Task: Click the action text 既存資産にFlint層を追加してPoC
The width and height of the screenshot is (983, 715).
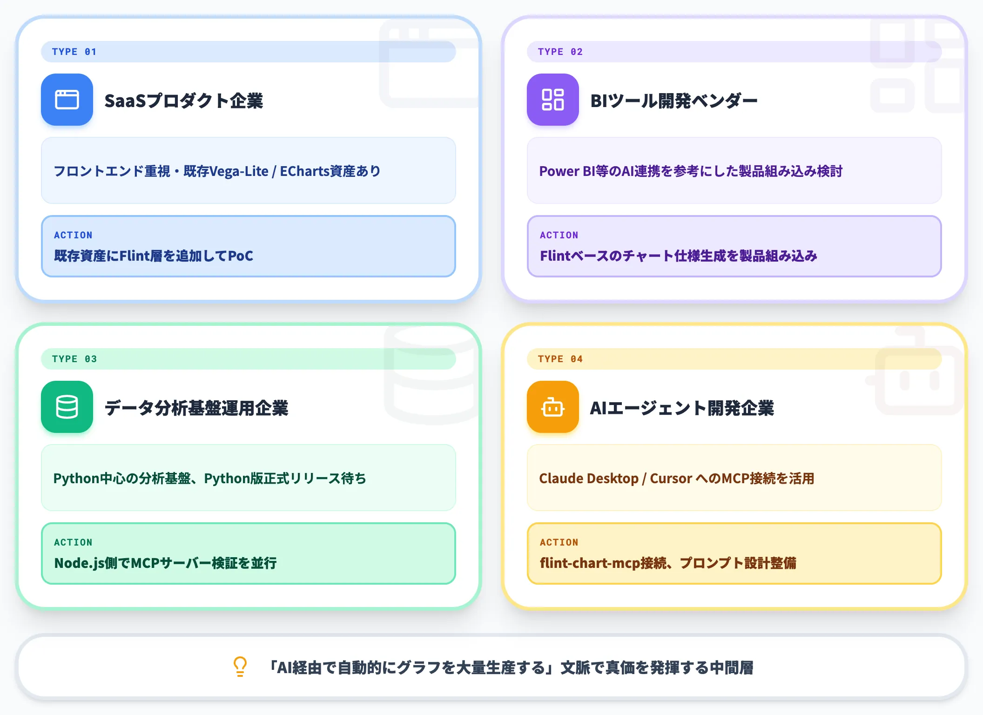Action: pos(154,256)
